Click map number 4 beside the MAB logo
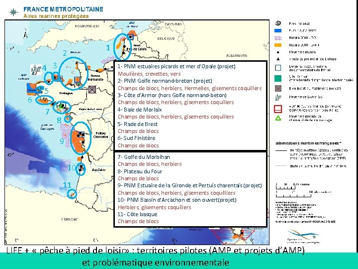The width and height of the screenshot is (358, 269). tap(45, 68)
